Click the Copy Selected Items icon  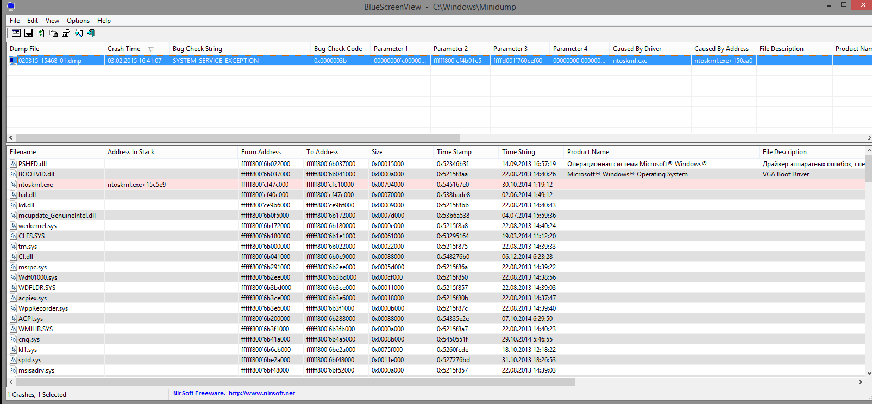tap(53, 33)
